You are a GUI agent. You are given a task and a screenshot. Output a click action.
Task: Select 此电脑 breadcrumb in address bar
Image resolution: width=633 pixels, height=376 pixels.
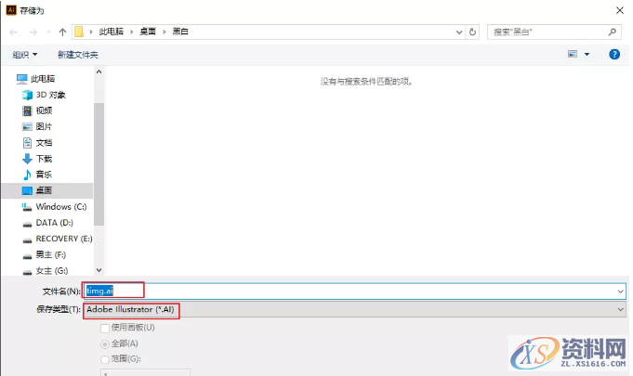point(111,32)
